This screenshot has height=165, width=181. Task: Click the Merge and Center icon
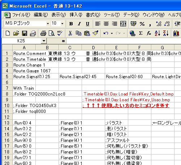[x=123, y=24]
